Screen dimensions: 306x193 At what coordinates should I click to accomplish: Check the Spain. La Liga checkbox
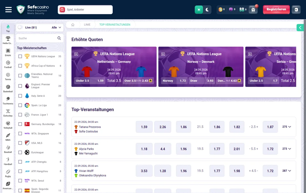pos(20,105)
